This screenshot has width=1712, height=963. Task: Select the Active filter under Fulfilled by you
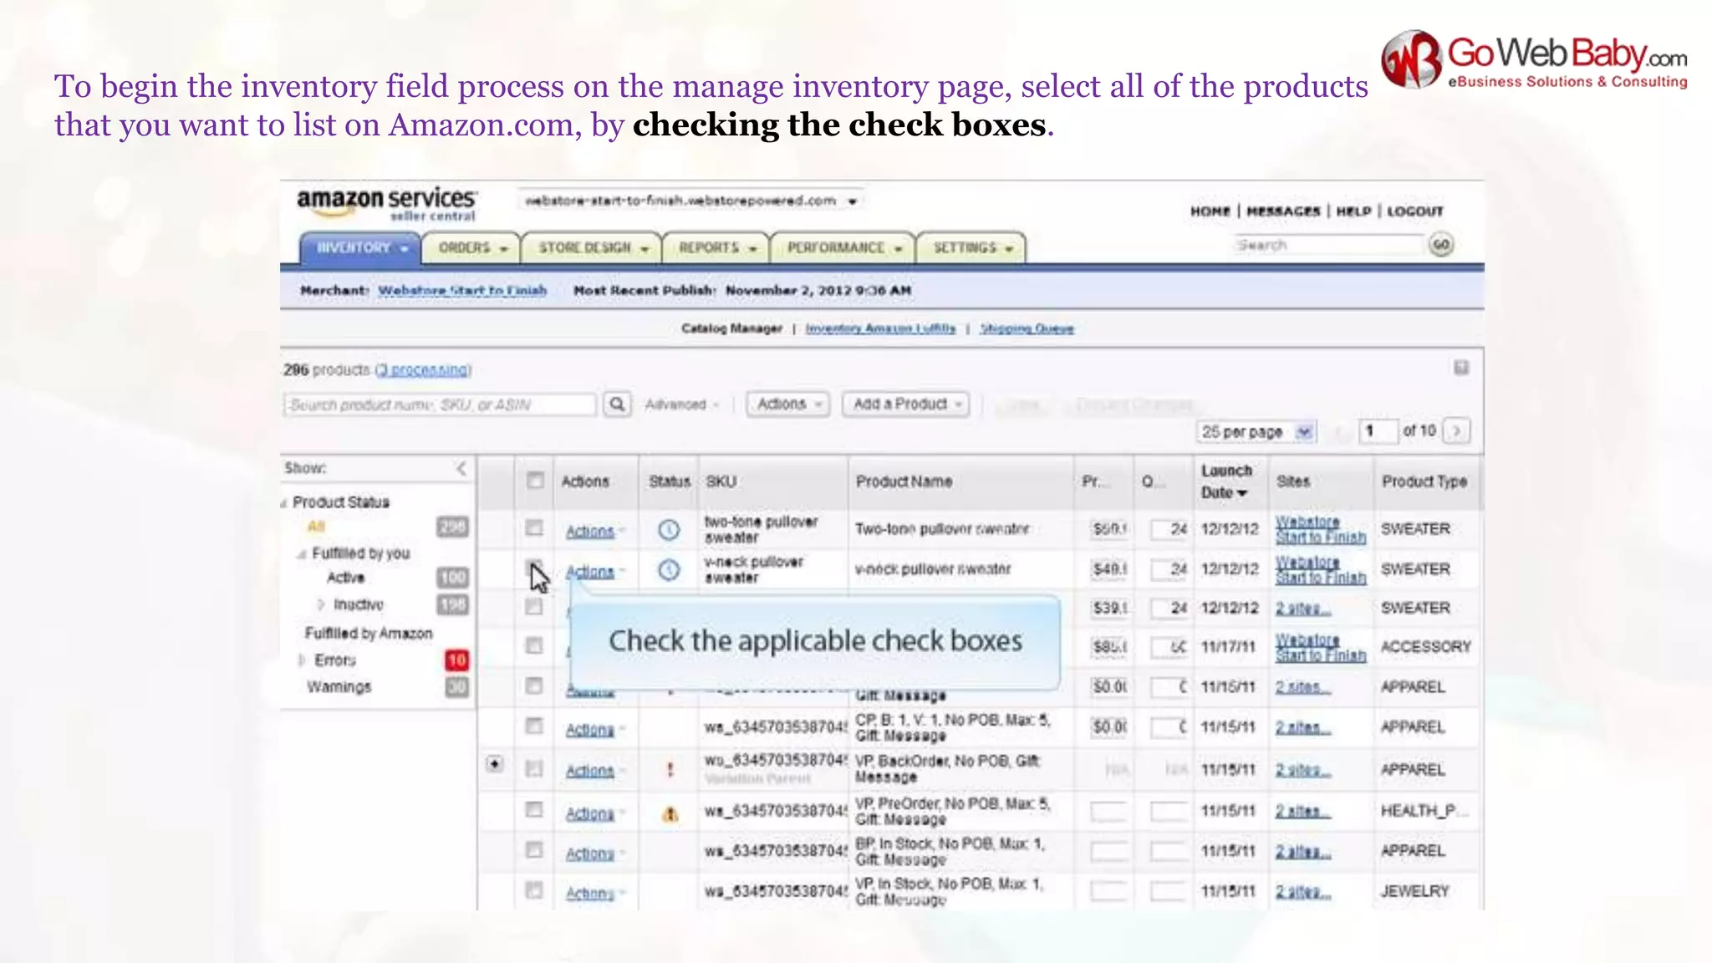(345, 578)
